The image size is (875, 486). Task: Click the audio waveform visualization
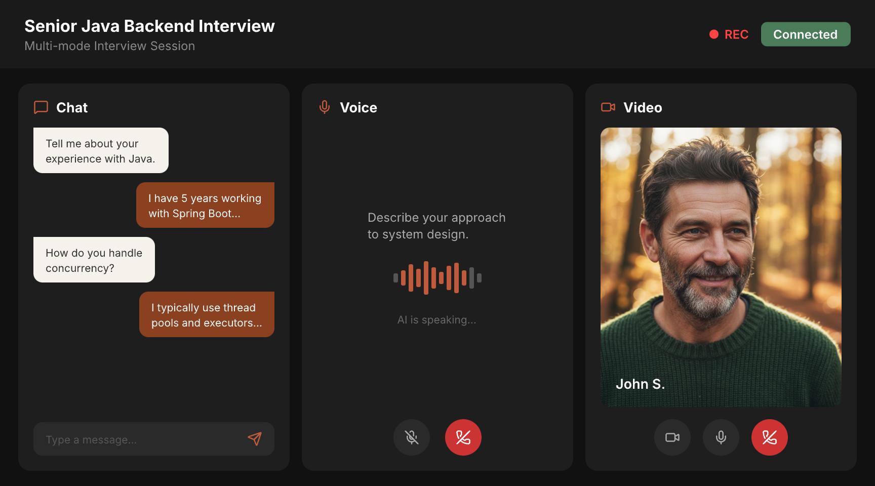[x=436, y=277]
